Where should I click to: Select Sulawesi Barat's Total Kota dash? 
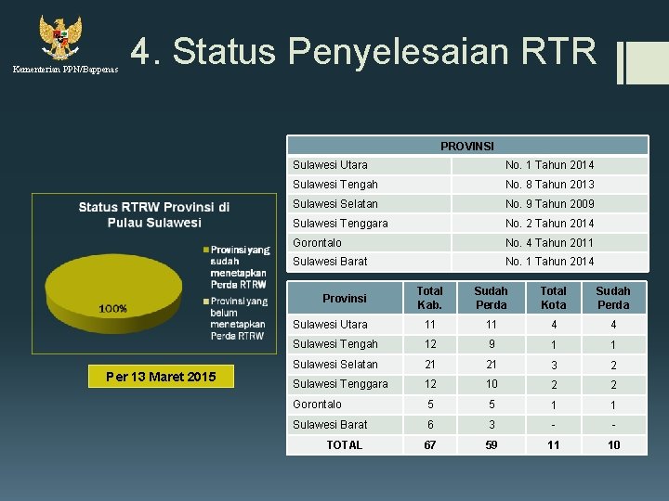click(554, 425)
